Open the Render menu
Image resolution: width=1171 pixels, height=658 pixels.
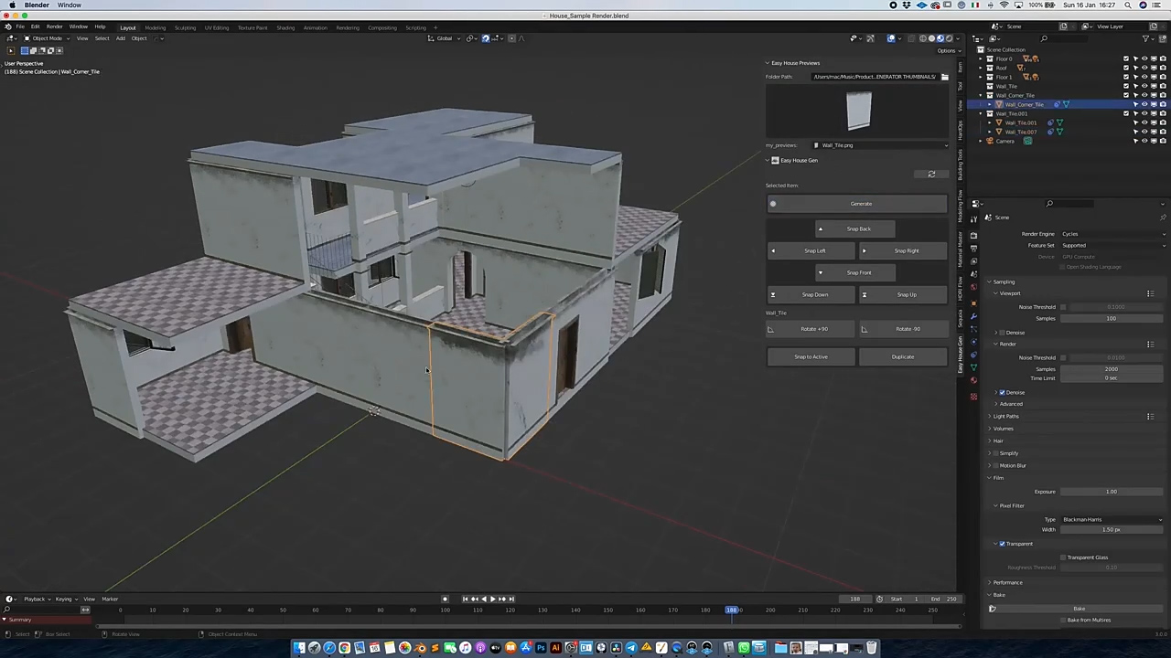pos(54,27)
